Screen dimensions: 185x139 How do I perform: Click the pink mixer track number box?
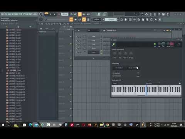coord(172,44)
